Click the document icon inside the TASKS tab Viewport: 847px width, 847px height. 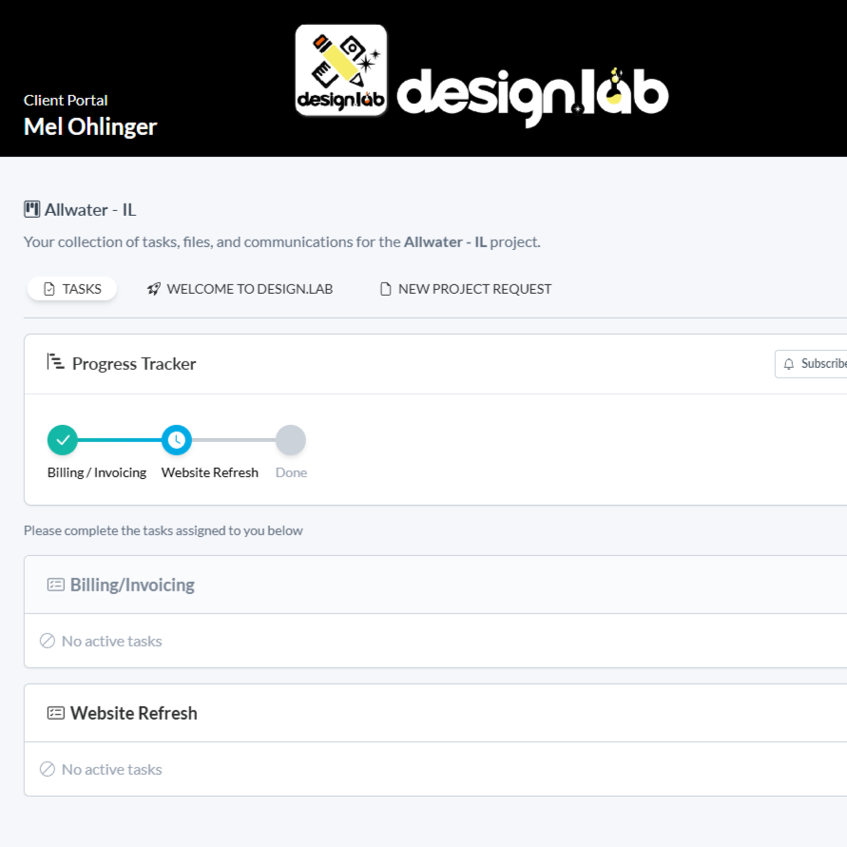[47, 288]
